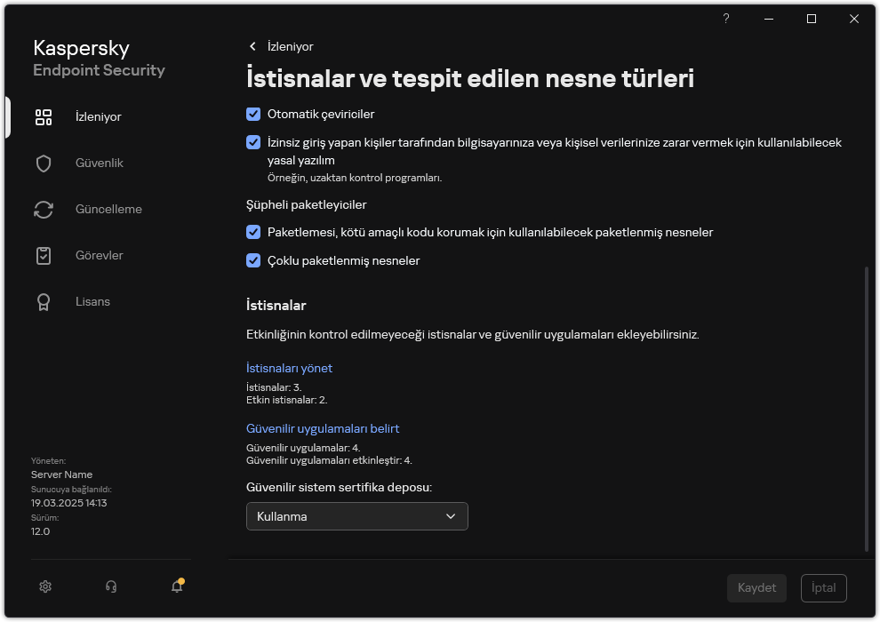Image resolution: width=880 pixels, height=622 pixels.
Task: Disable the Otomatik çeviriciler checkbox
Action: point(252,114)
